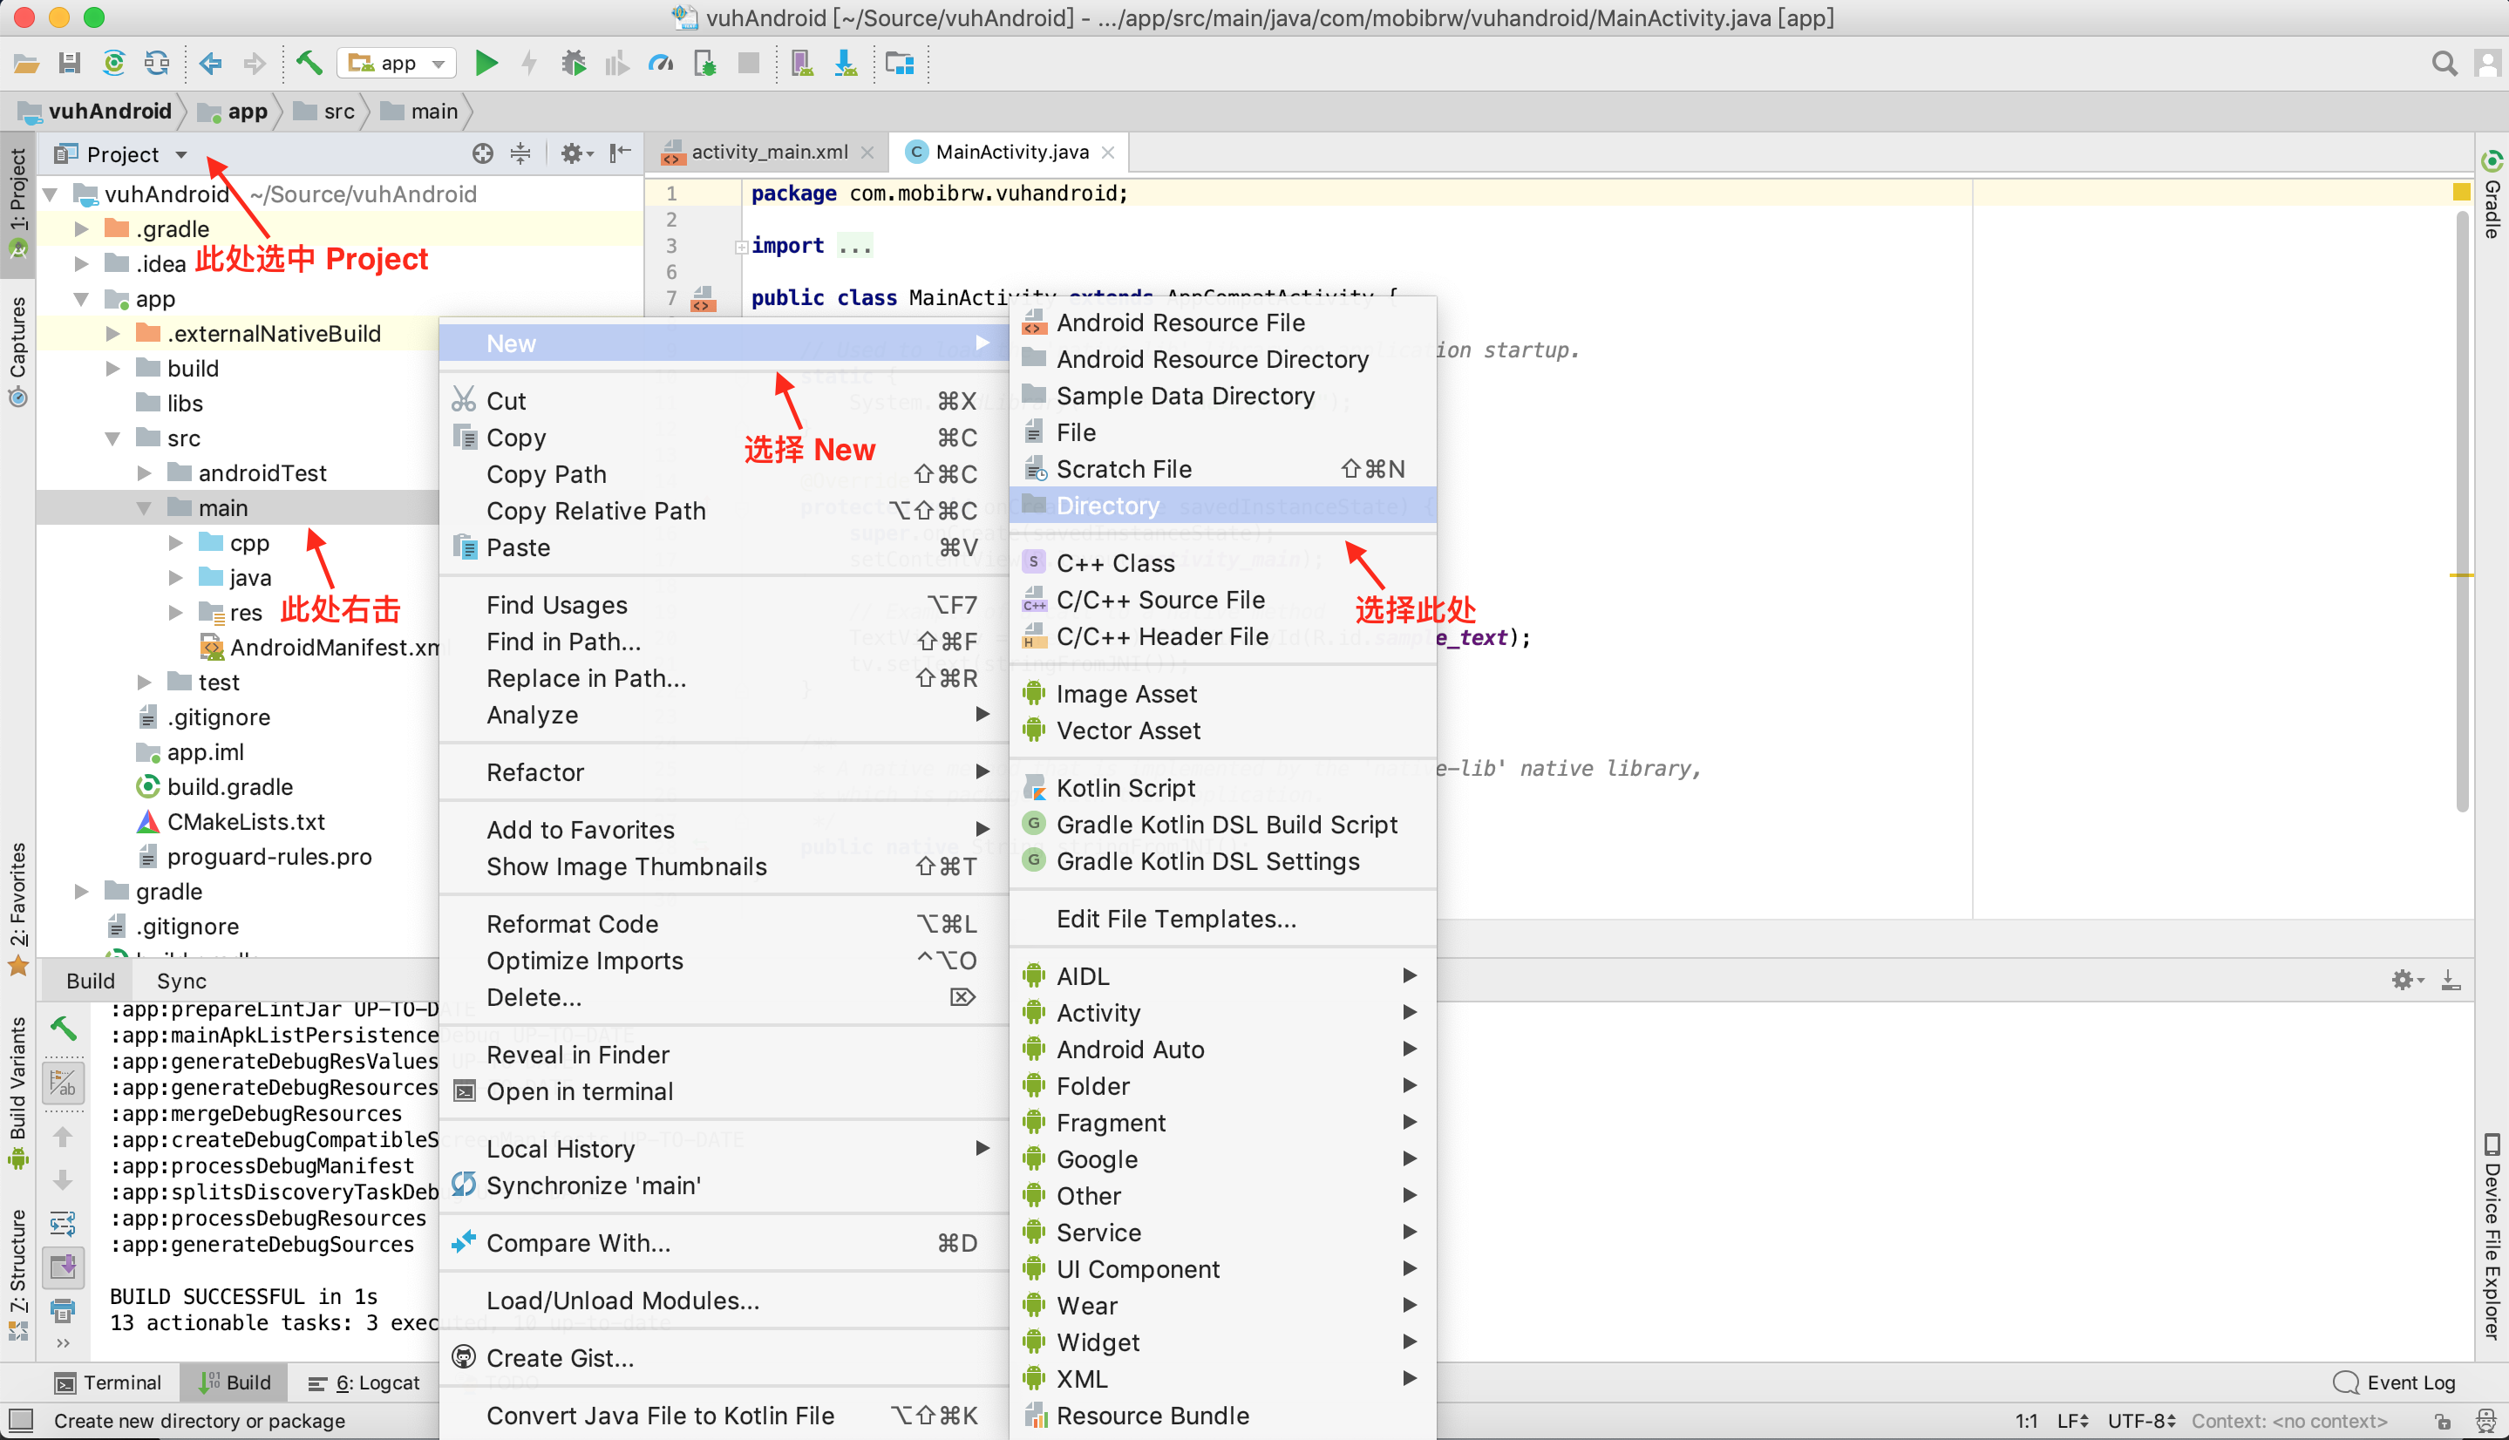The image size is (2509, 1440).
Task: Click Find Usages in context menu
Action: coord(724,605)
